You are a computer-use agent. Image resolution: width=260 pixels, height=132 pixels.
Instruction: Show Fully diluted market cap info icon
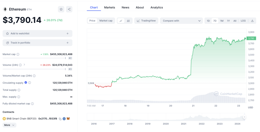point(32,104)
